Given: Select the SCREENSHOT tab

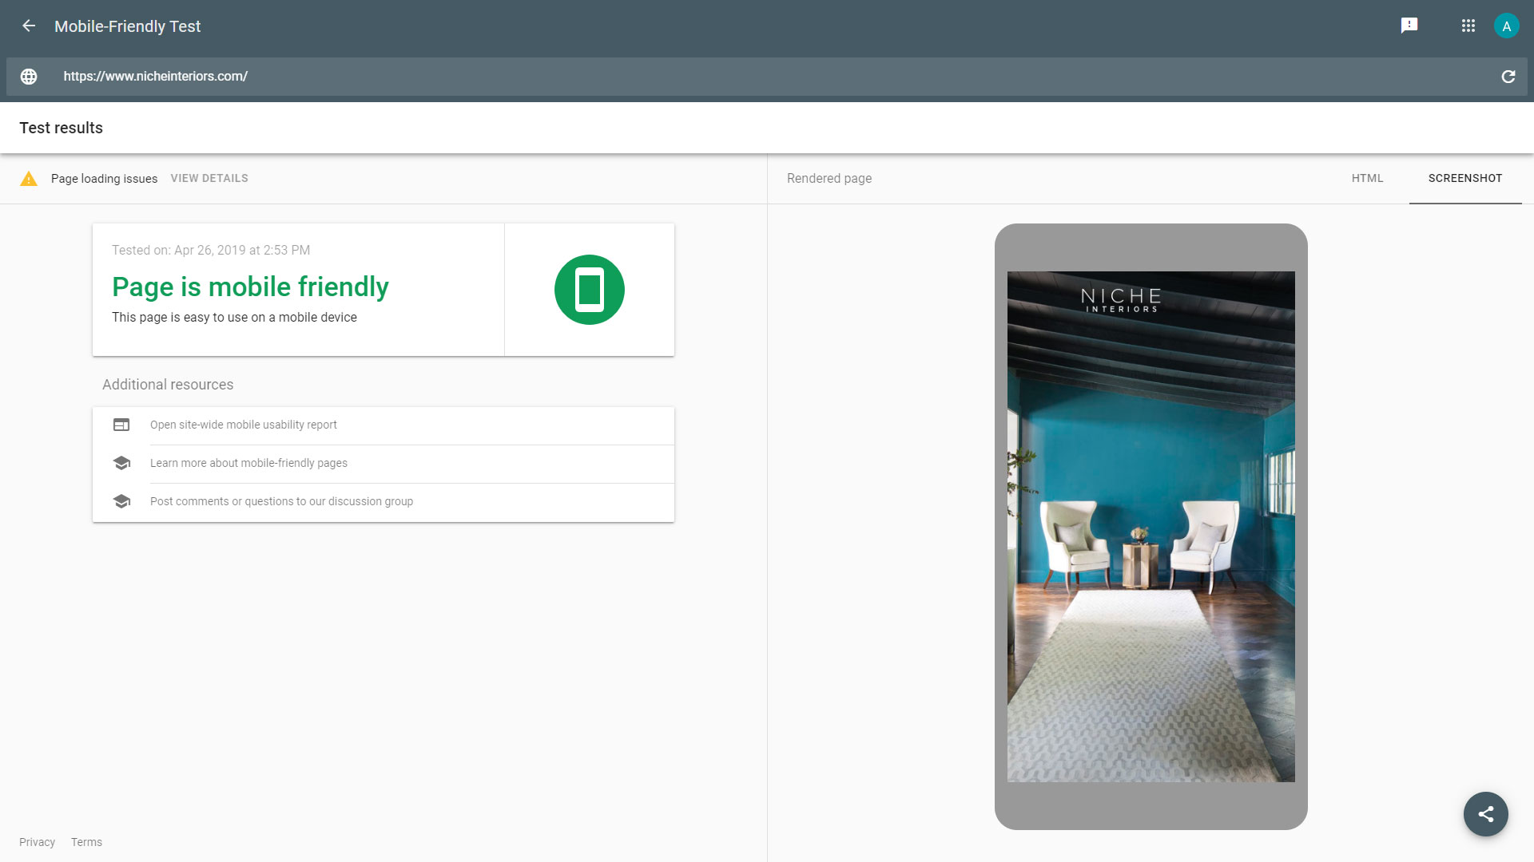Looking at the screenshot, I should [x=1464, y=178].
